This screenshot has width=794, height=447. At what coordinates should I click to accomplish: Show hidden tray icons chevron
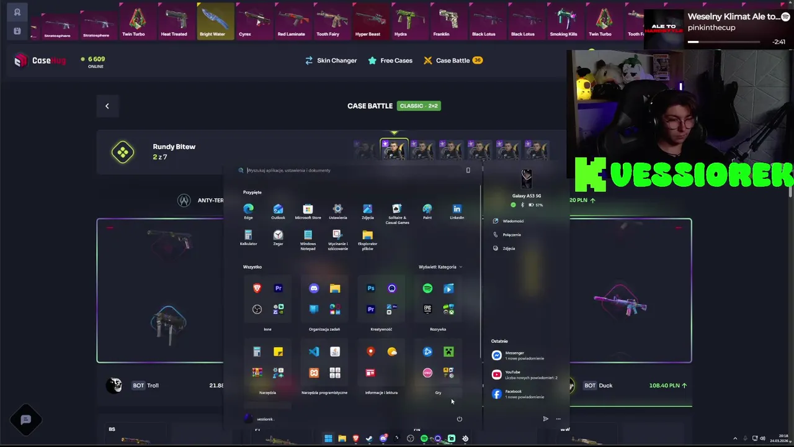click(735, 438)
